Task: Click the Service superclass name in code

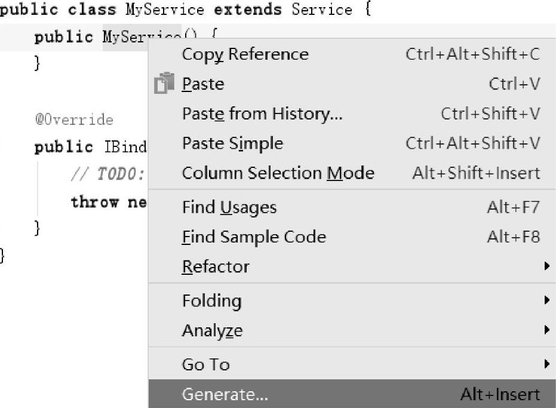Action: pos(322,10)
